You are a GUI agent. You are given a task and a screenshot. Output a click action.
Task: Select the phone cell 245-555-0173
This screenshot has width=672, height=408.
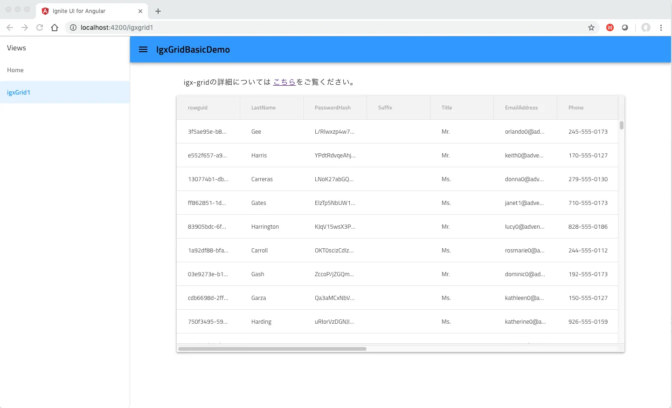588,132
